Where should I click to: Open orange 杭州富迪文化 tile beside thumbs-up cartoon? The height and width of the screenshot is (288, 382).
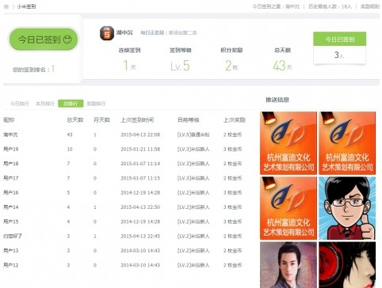point(288,208)
